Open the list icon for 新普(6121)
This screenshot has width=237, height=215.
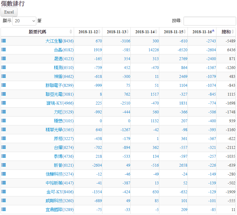click(3, 165)
